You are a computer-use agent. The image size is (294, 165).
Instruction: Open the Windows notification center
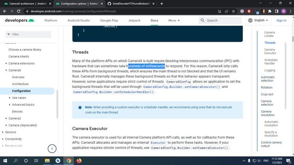click(x=288, y=161)
